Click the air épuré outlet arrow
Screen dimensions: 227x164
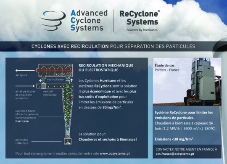tap(25, 70)
